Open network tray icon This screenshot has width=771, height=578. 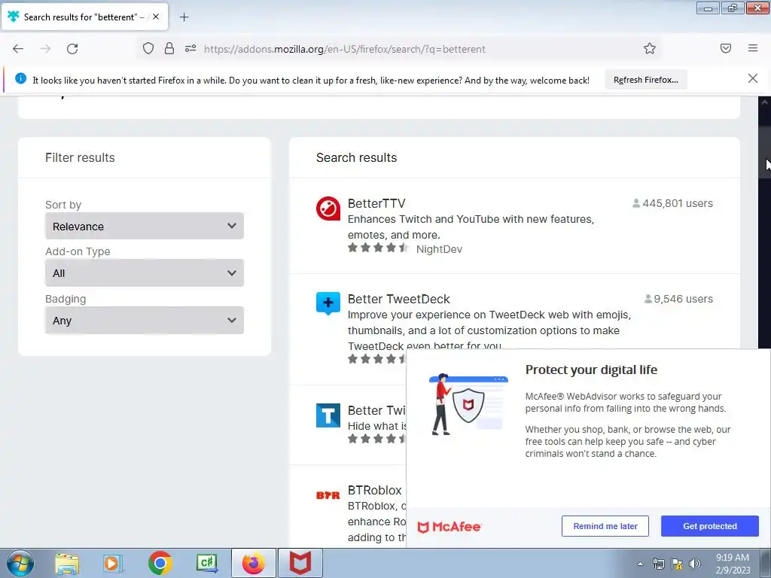658,564
